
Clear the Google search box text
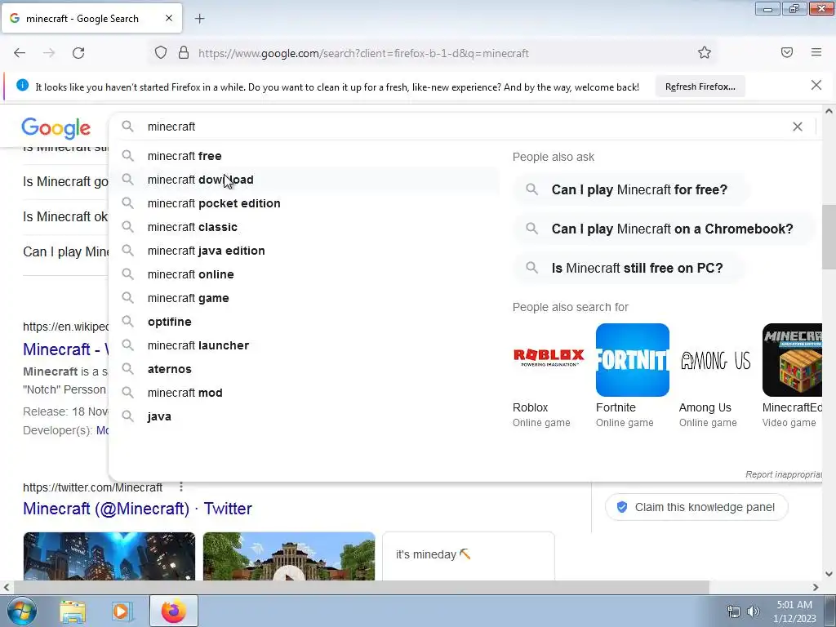click(798, 127)
